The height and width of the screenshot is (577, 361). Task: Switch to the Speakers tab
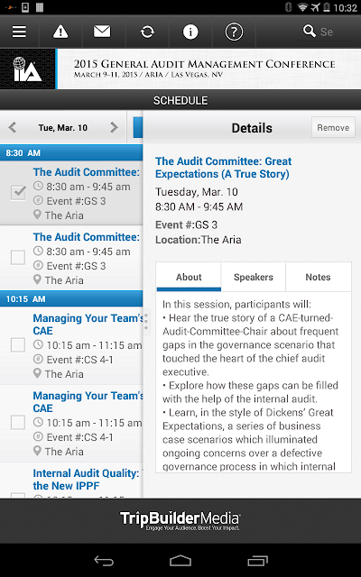pyautogui.click(x=254, y=277)
